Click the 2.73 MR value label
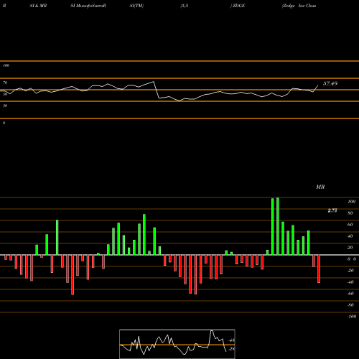 click(332, 210)
